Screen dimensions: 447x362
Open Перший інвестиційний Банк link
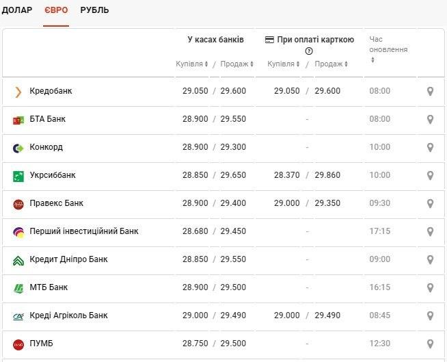[x=83, y=231]
